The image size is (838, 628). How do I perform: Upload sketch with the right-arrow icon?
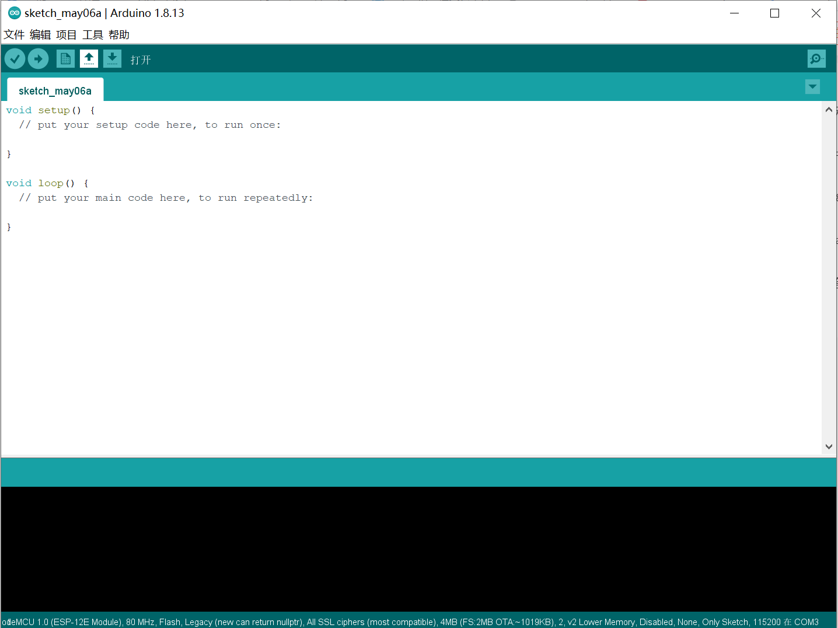[38, 58]
